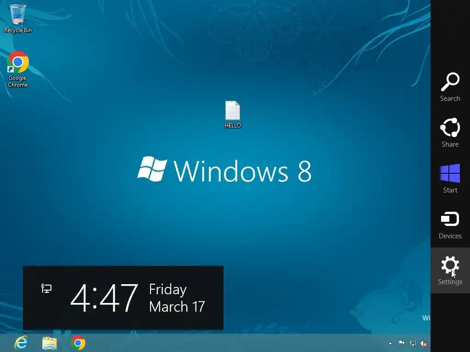Click the network icon in system tray
470x352 pixels.
coord(413,343)
